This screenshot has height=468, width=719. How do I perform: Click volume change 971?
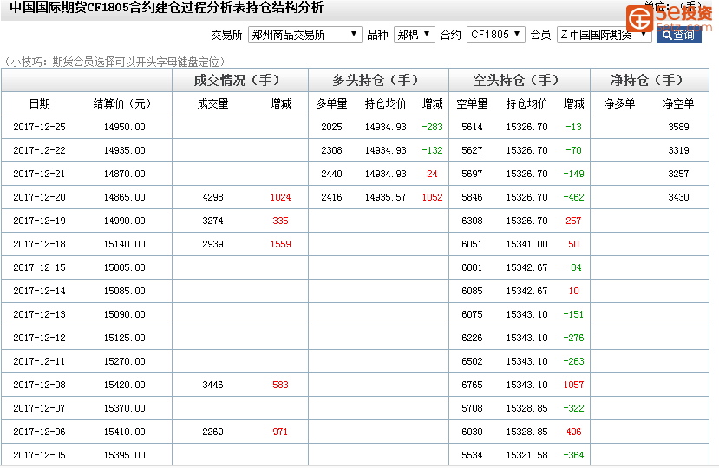[280, 432]
